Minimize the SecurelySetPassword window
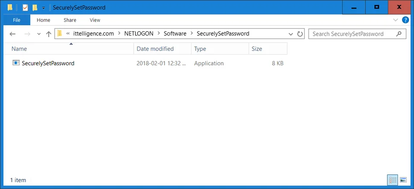414x189 pixels. click(354, 7)
